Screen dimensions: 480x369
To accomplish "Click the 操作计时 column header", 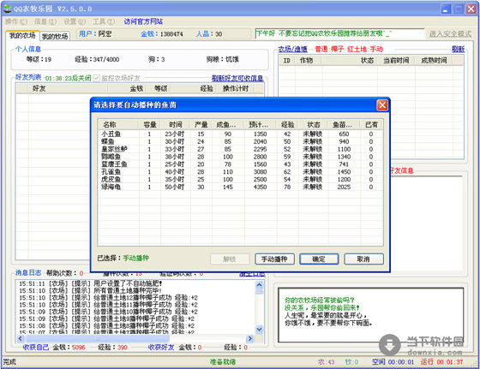I will (x=236, y=89).
